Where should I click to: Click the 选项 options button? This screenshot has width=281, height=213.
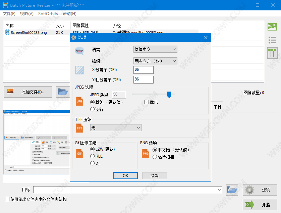tap(260, 190)
